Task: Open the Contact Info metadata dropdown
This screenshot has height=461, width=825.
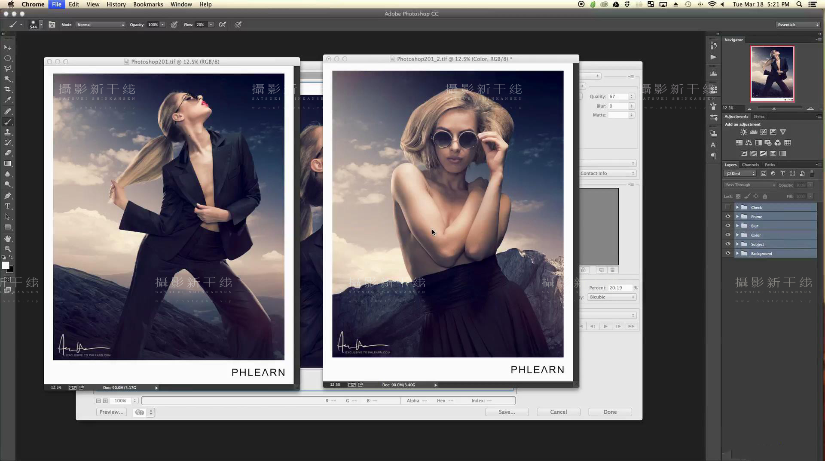Action: (x=608, y=173)
